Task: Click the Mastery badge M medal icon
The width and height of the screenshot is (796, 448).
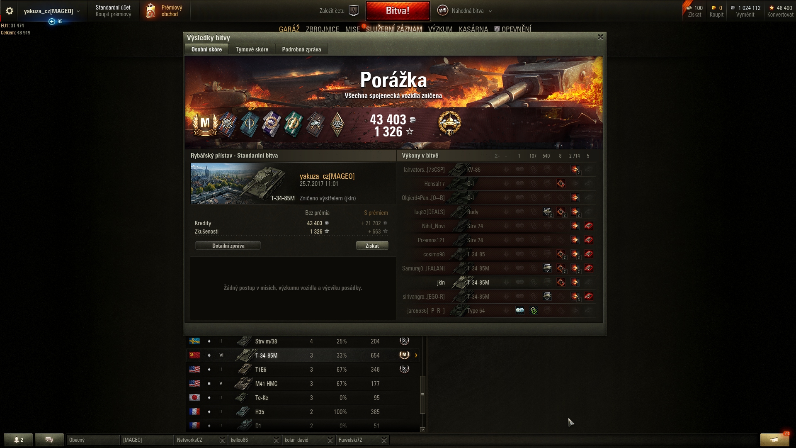Action: [x=205, y=124]
